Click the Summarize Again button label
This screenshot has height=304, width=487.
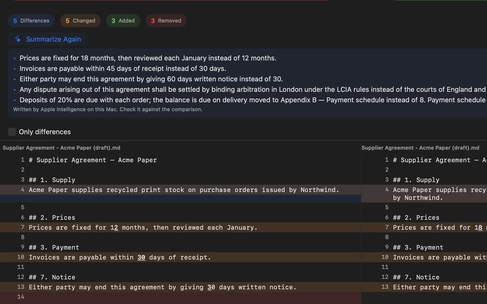54,39
